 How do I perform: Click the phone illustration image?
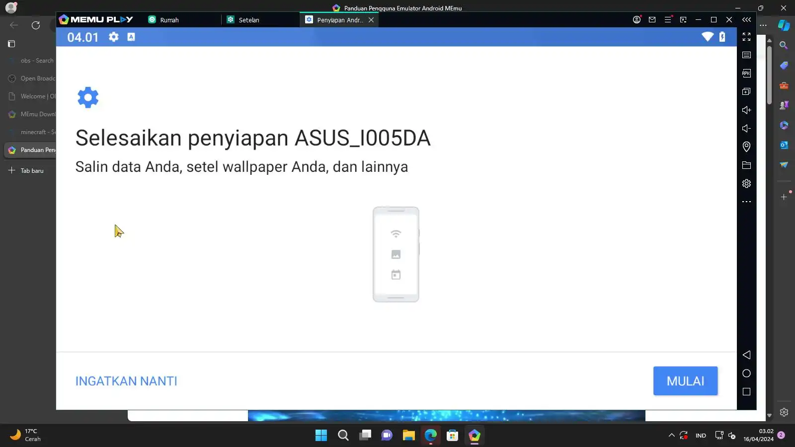396,254
